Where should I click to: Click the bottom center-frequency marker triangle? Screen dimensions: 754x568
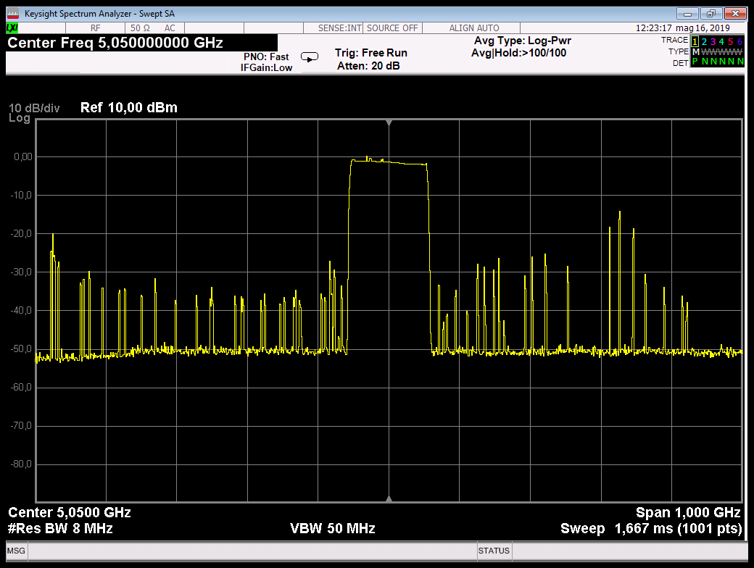pyautogui.click(x=389, y=498)
